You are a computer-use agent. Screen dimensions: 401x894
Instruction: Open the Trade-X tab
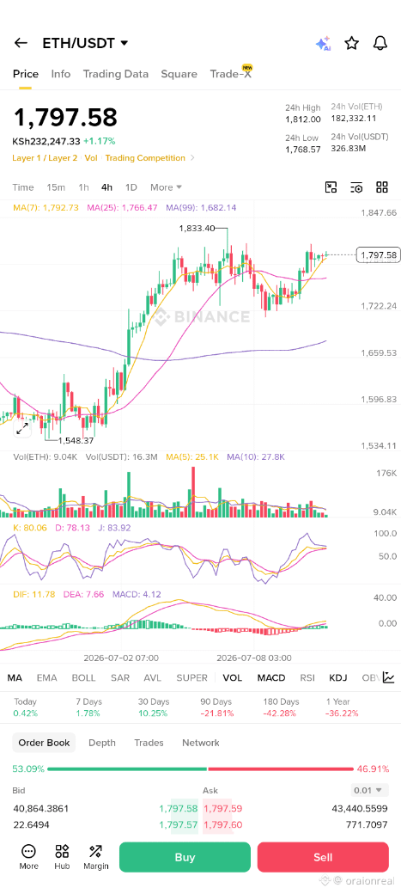pyautogui.click(x=231, y=73)
